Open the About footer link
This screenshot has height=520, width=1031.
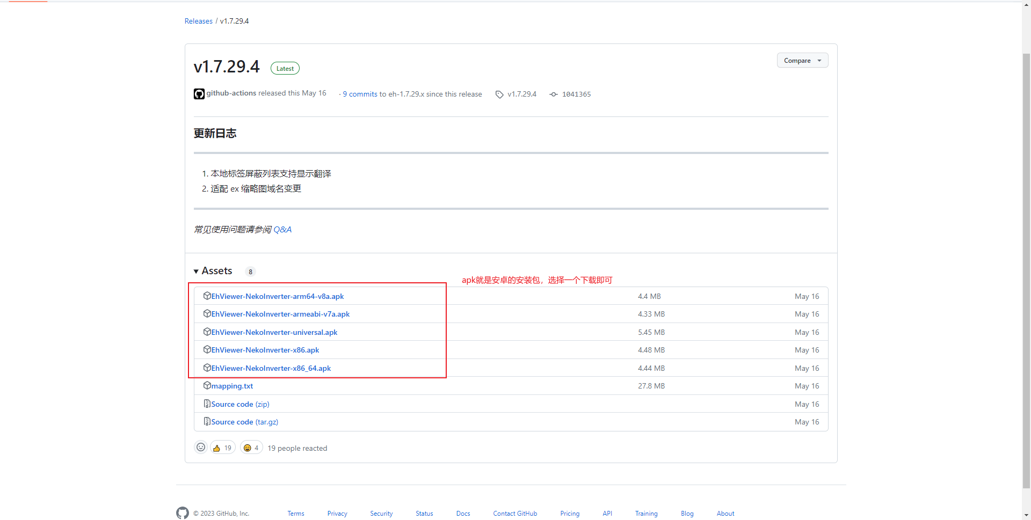pos(725,514)
